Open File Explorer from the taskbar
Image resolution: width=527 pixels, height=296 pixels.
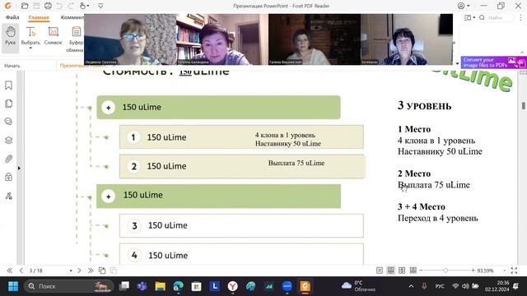coord(161,286)
